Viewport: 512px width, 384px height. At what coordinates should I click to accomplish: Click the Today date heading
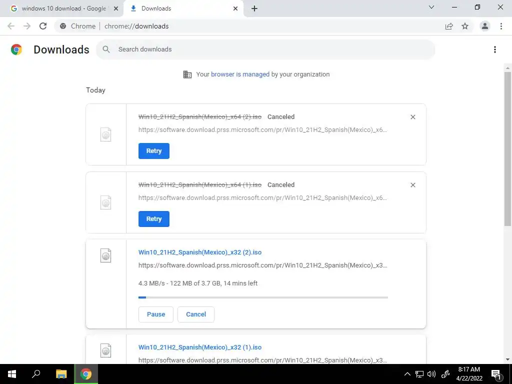click(x=95, y=90)
